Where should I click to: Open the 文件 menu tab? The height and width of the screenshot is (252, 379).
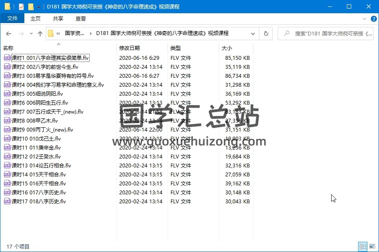click(x=12, y=18)
